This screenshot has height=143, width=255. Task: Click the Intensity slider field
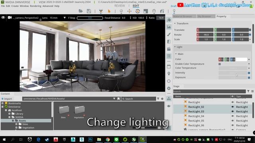(233, 73)
